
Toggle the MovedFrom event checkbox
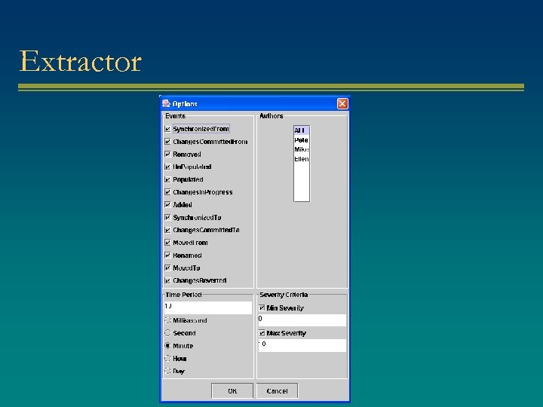coord(167,243)
